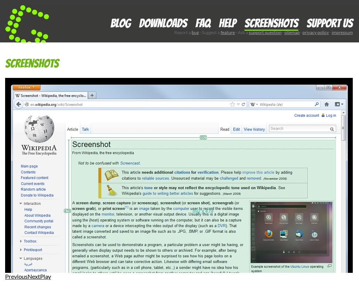Viewport: 359px width, 301px height.
Task: Expand the Toolbox section in the Wikipedia sidebar
Action: tap(30, 241)
